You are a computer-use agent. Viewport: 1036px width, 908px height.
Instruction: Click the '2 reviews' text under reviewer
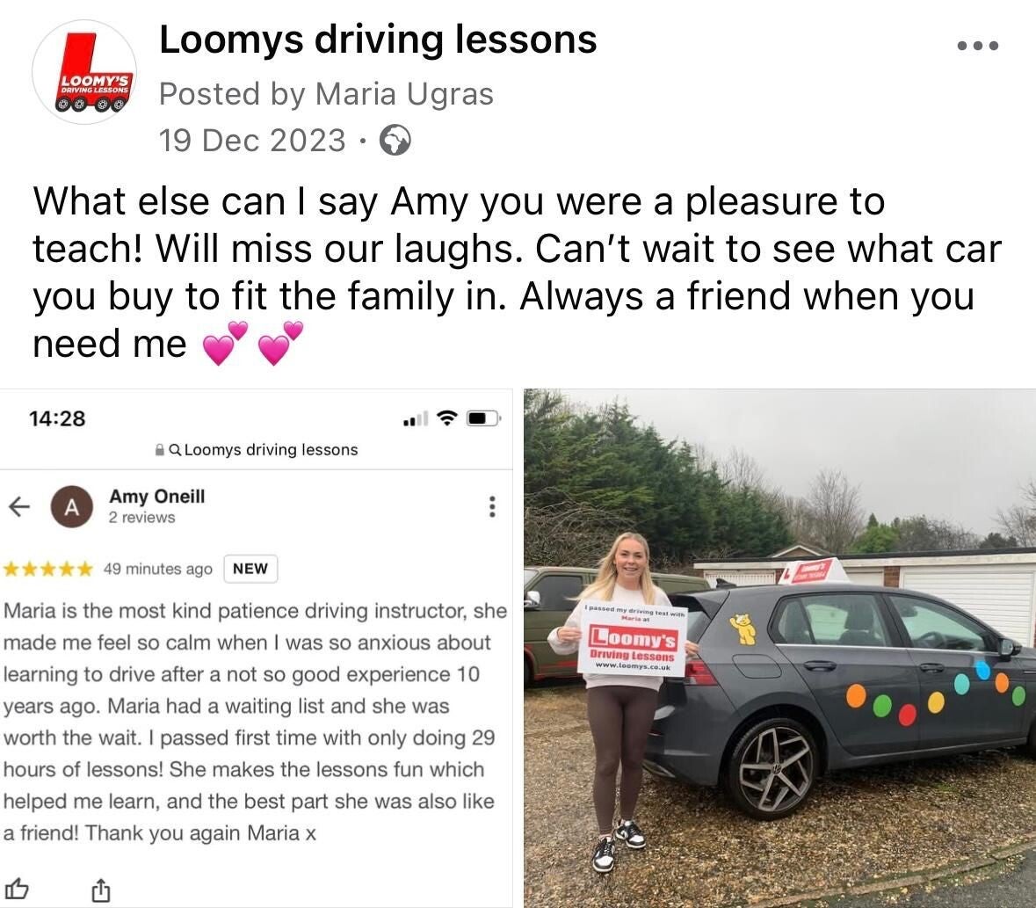142,518
